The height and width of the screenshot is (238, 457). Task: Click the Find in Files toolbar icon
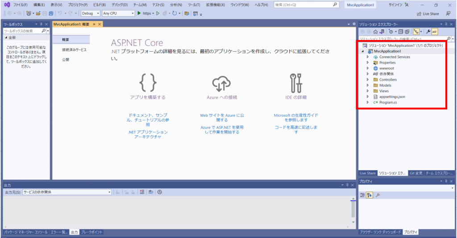187,13
